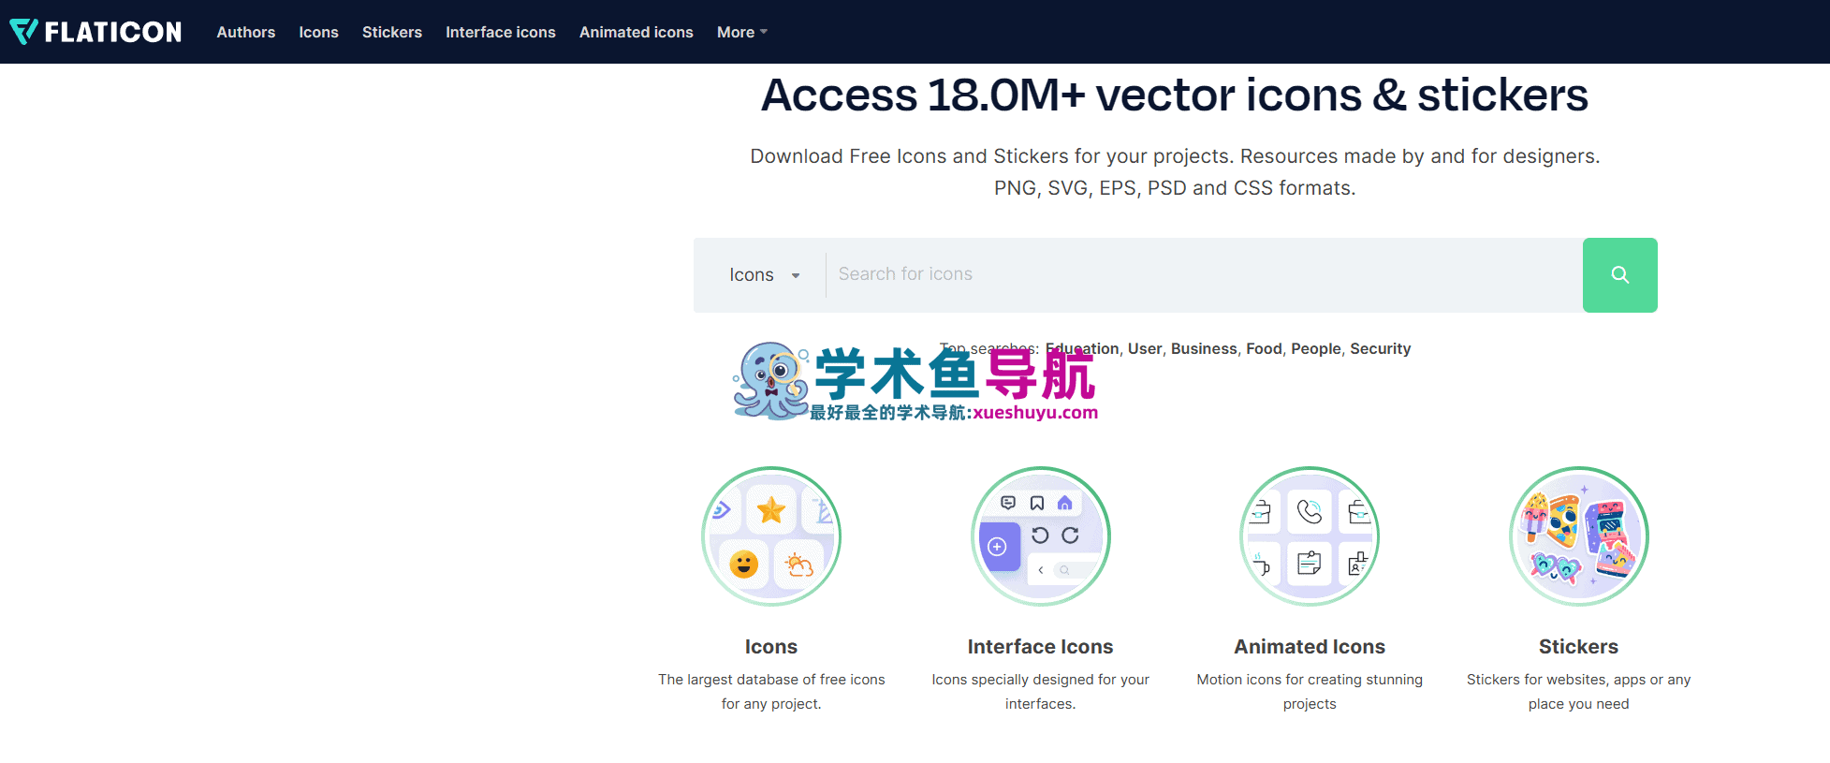The width and height of the screenshot is (1830, 763).
Task: Click the Icons category heading
Action: coord(771,647)
